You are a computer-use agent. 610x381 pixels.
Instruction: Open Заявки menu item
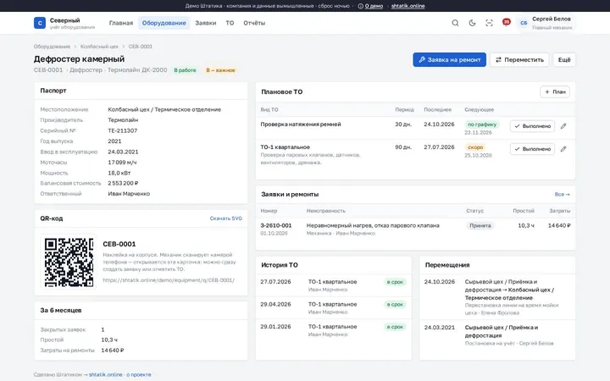tap(205, 23)
